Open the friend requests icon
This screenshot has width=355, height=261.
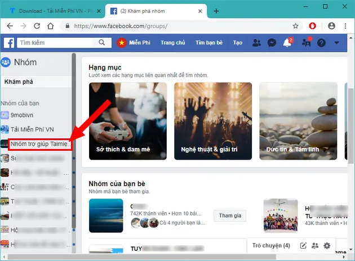[x=256, y=43]
